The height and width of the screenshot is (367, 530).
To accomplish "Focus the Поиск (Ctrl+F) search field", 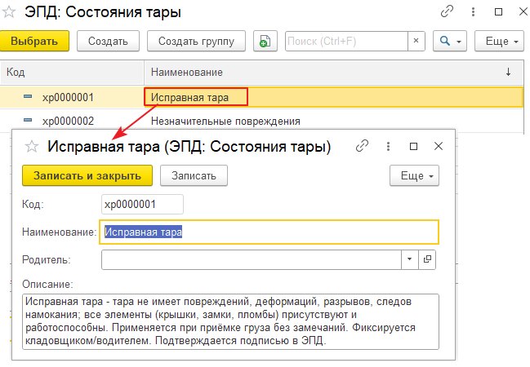I will (346, 42).
